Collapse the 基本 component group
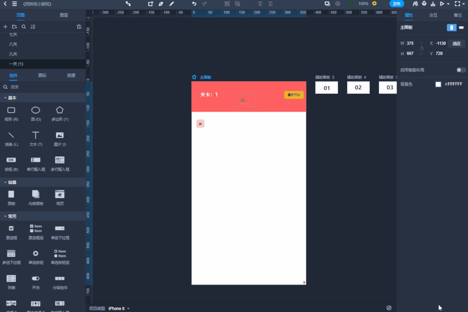468x312 pixels. (x=5, y=98)
